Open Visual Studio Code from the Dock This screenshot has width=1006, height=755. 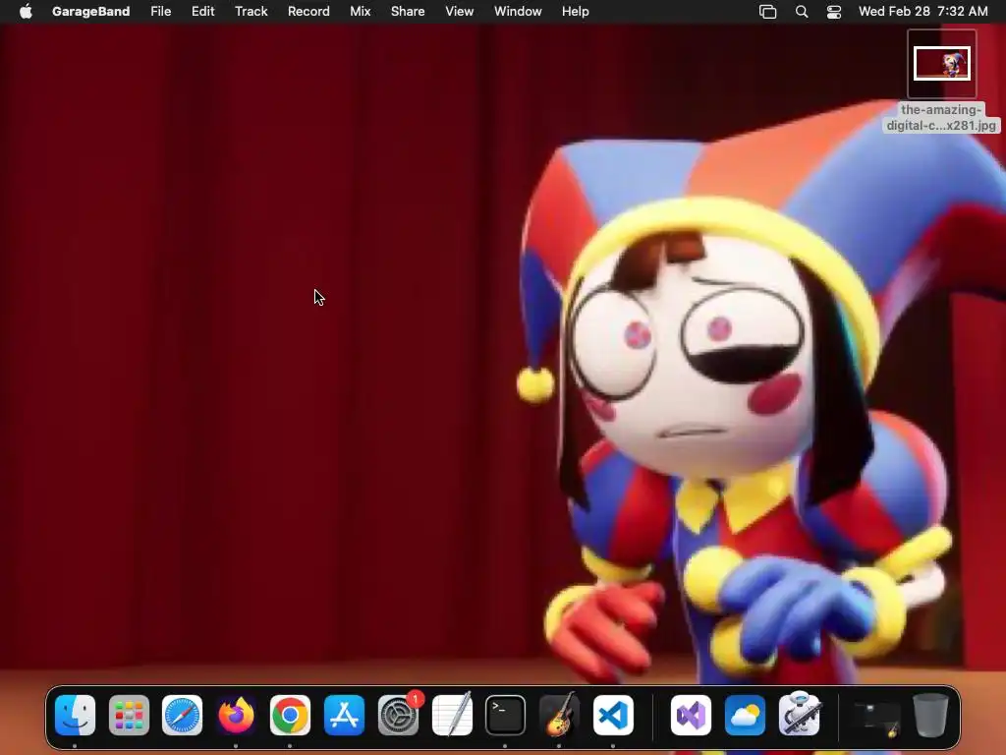click(613, 716)
